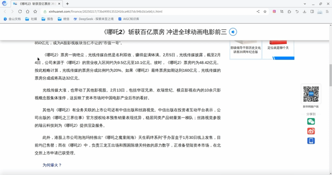Viewport: 332px width, 175px height.
Task: Open the user profile avatar
Action: coord(320,12)
